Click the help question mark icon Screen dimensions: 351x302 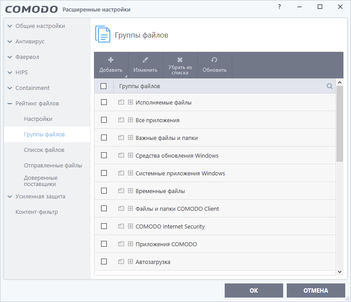click(279, 7)
